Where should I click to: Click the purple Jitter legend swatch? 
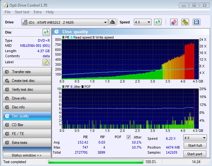coord(72,87)
